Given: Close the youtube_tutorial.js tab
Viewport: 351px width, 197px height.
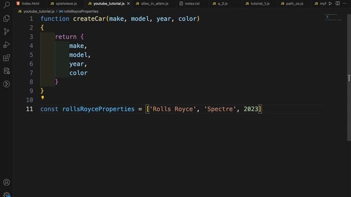Looking at the screenshot, I should pyautogui.click(x=128, y=4).
